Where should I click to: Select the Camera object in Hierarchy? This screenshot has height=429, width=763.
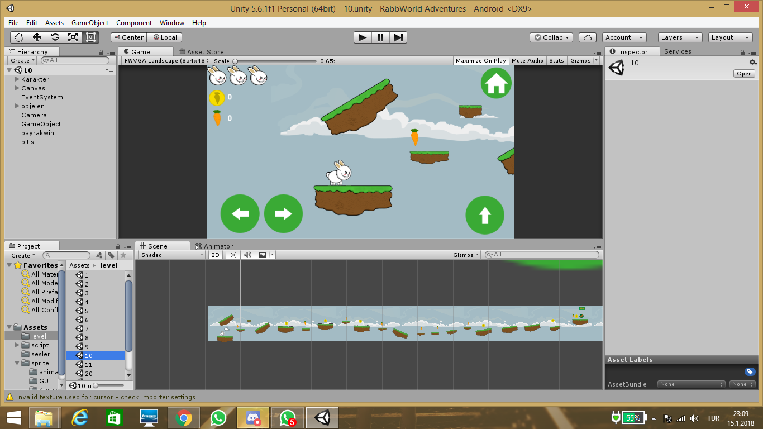[x=34, y=115]
